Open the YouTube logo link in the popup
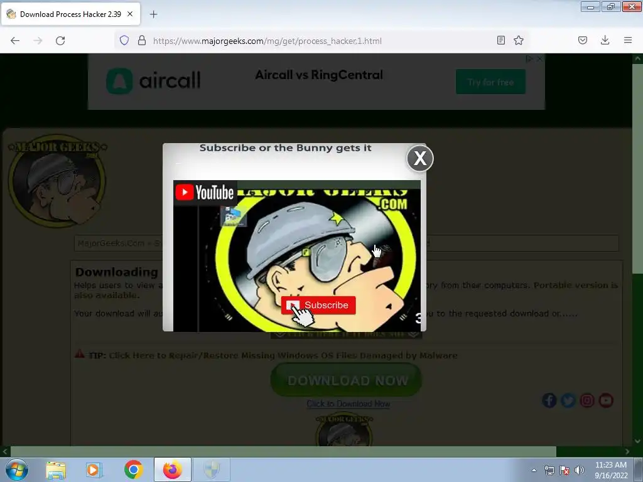This screenshot has width=643, height=482. pyautogui.click(x=205, y=192)
